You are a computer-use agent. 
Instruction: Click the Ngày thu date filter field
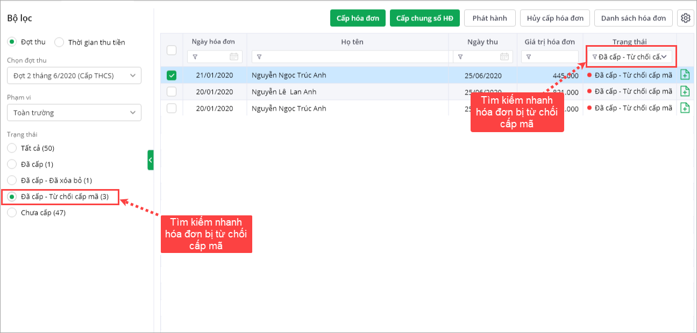click(x=482, y=56)
